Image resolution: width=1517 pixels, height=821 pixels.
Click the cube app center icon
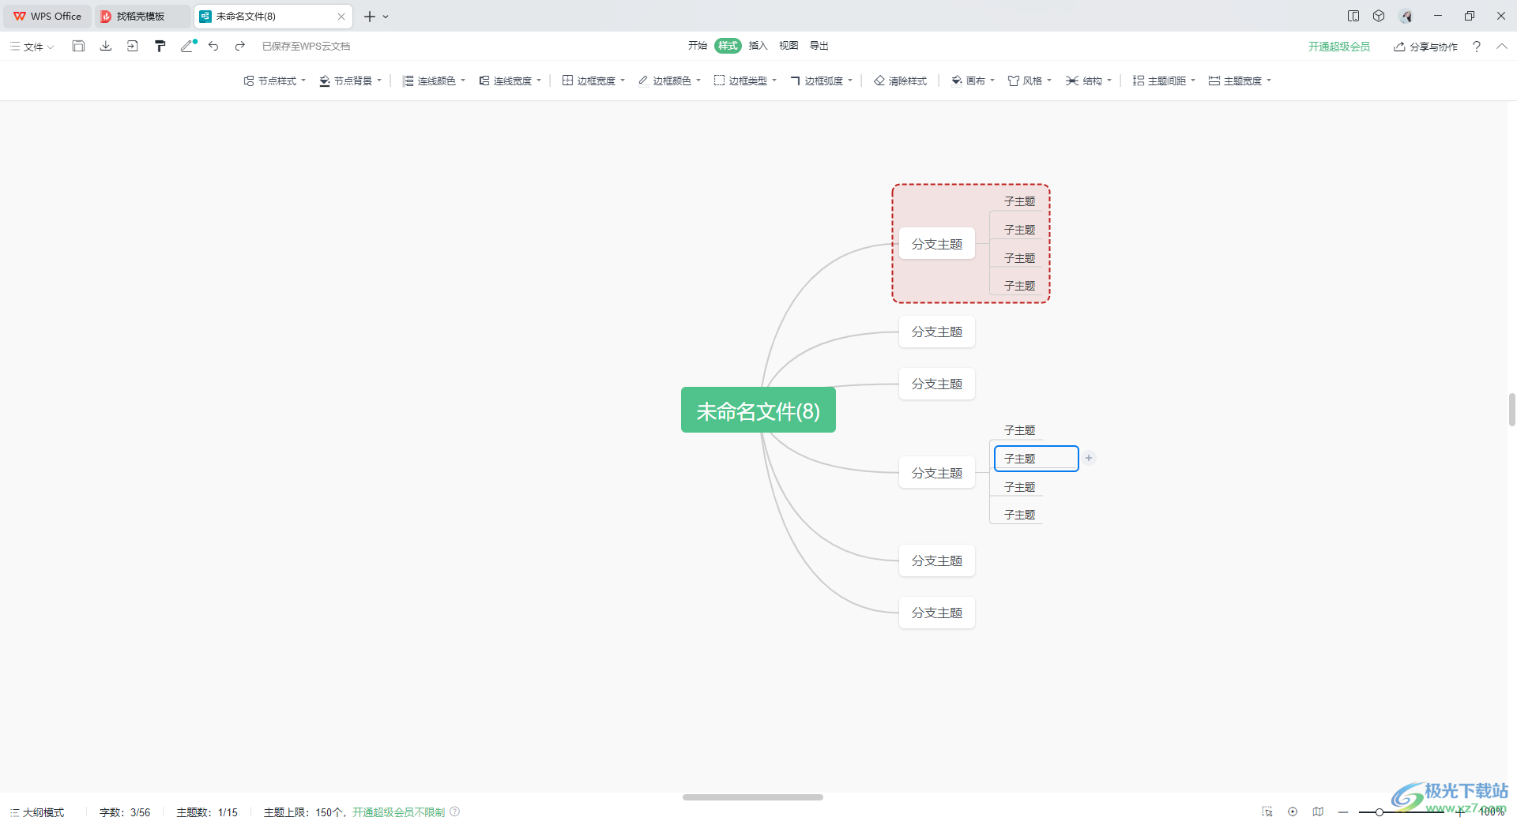(1379, 16)
